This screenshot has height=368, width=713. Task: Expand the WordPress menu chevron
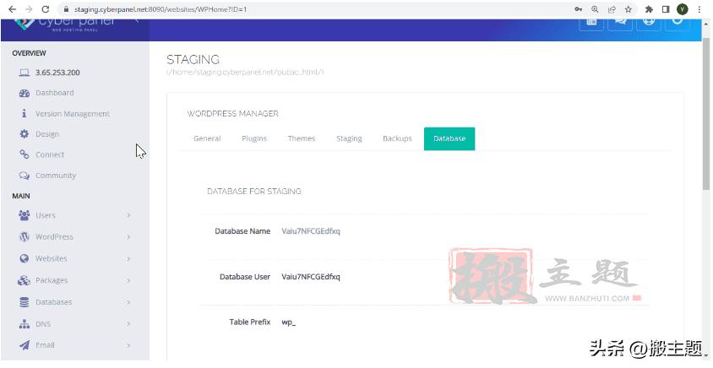click(x=128, y=236)
